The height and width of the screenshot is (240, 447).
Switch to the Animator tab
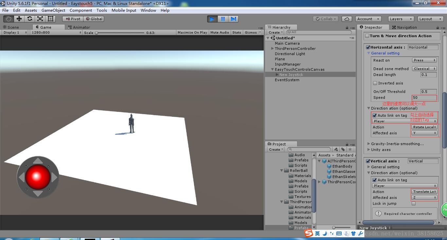point(79,27)
